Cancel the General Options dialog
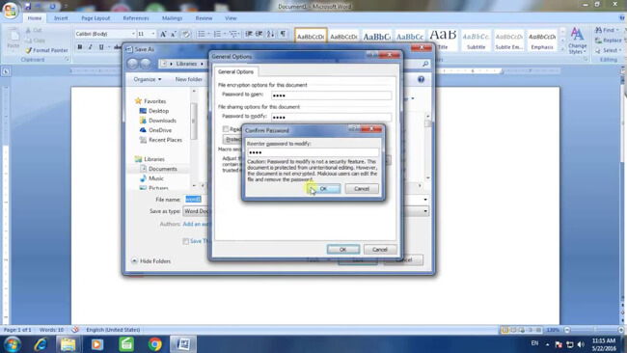 pyautogui.click(x=380, y=250)
